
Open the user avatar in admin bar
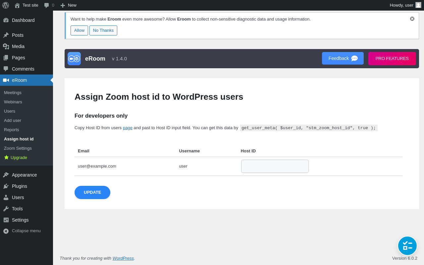pos(418,5)
